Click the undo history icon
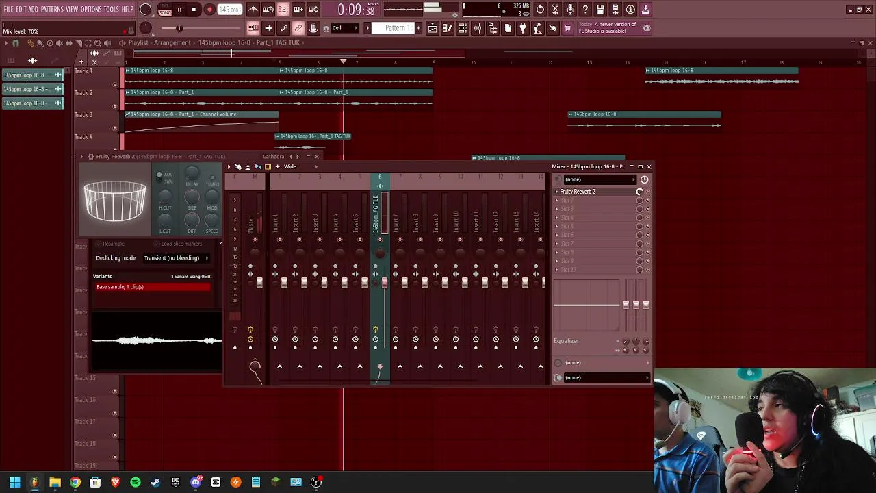Screen dimensions: 876x493 (540, 10)
